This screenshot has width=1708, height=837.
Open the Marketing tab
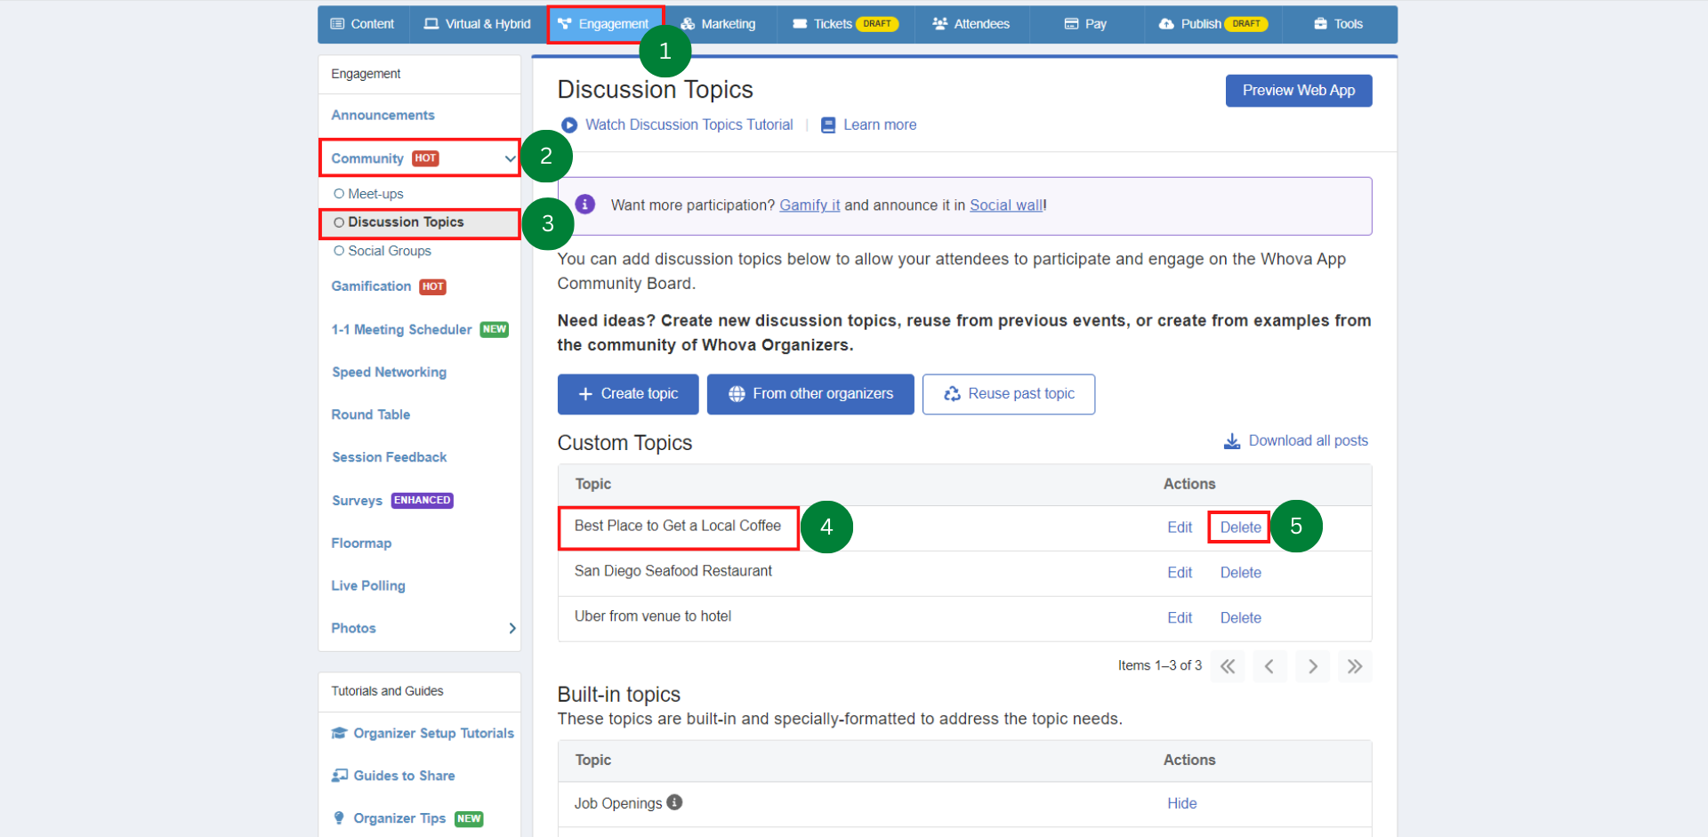click(718, 24)
